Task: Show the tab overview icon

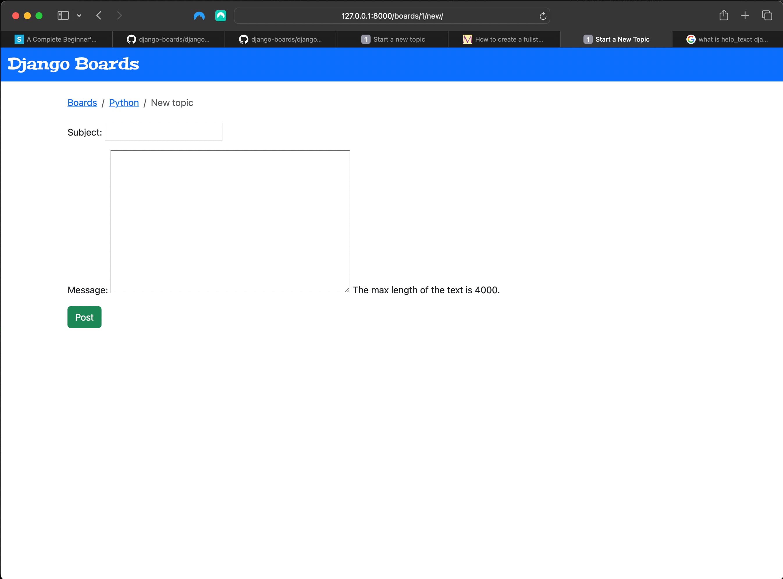Action: point(767,15)
